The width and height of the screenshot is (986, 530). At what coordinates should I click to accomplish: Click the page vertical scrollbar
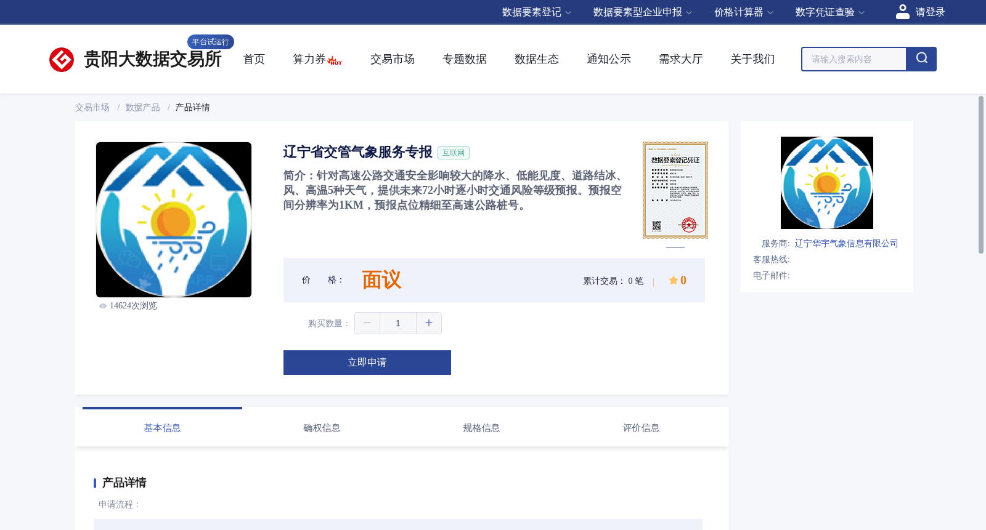[981, 175]
